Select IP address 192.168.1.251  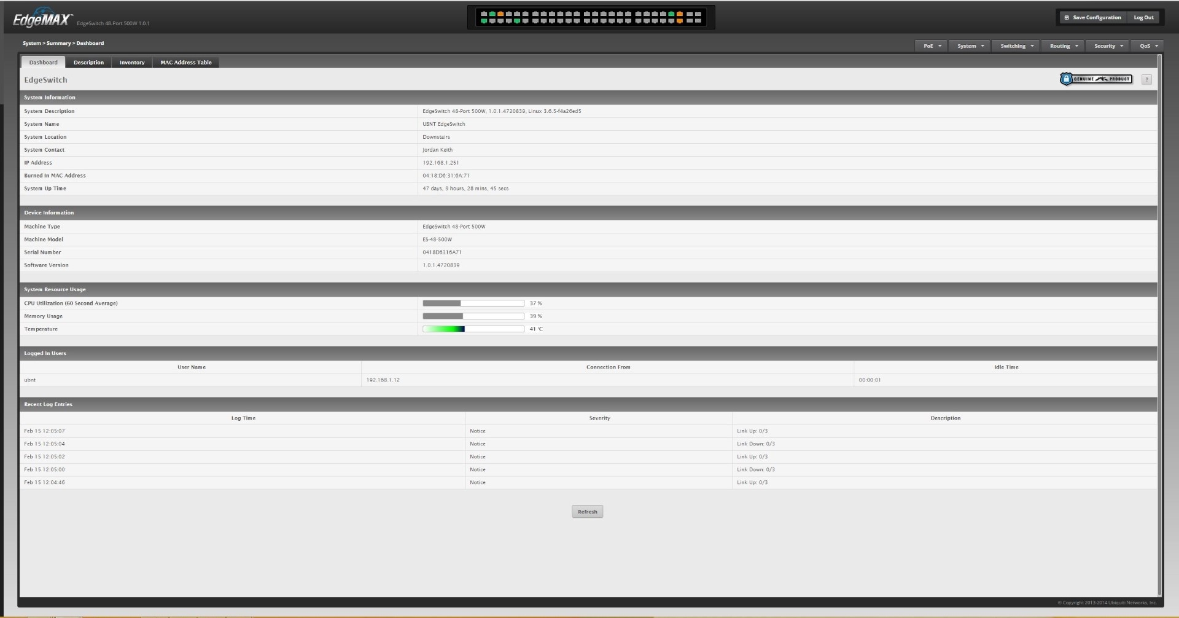[x=441, y=163]
